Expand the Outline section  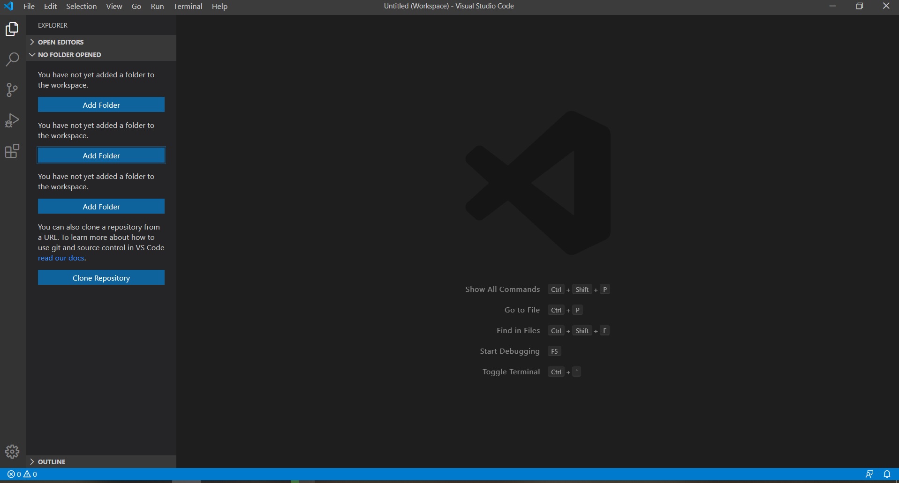click(x=52, y=461)
